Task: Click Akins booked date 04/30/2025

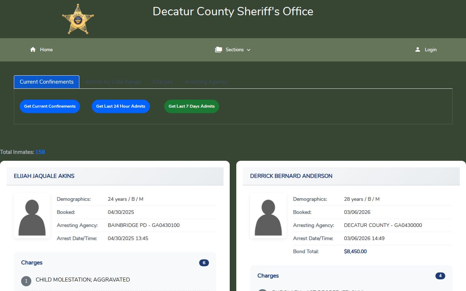Action: pos(121,212)
